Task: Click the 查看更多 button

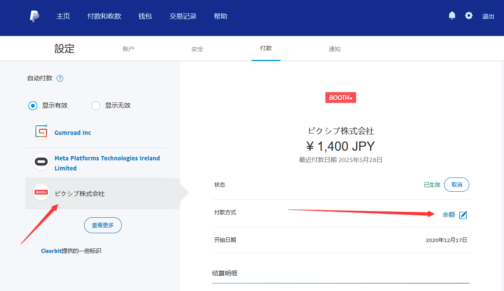Action: click(x=103, y=225)
